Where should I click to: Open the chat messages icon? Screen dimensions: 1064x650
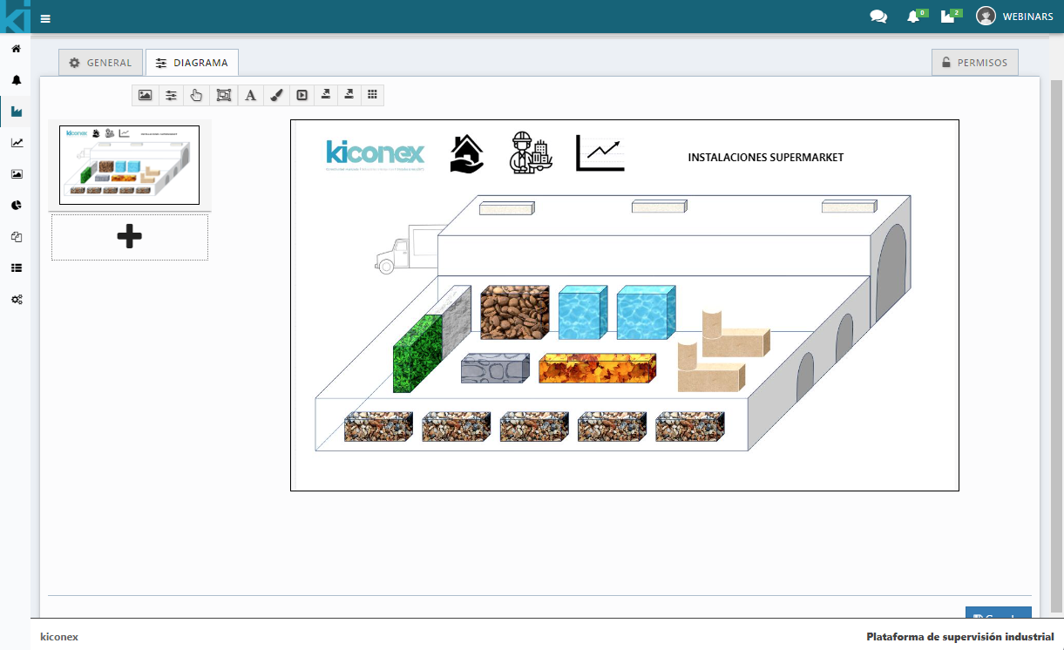click(x=878, y=17)
